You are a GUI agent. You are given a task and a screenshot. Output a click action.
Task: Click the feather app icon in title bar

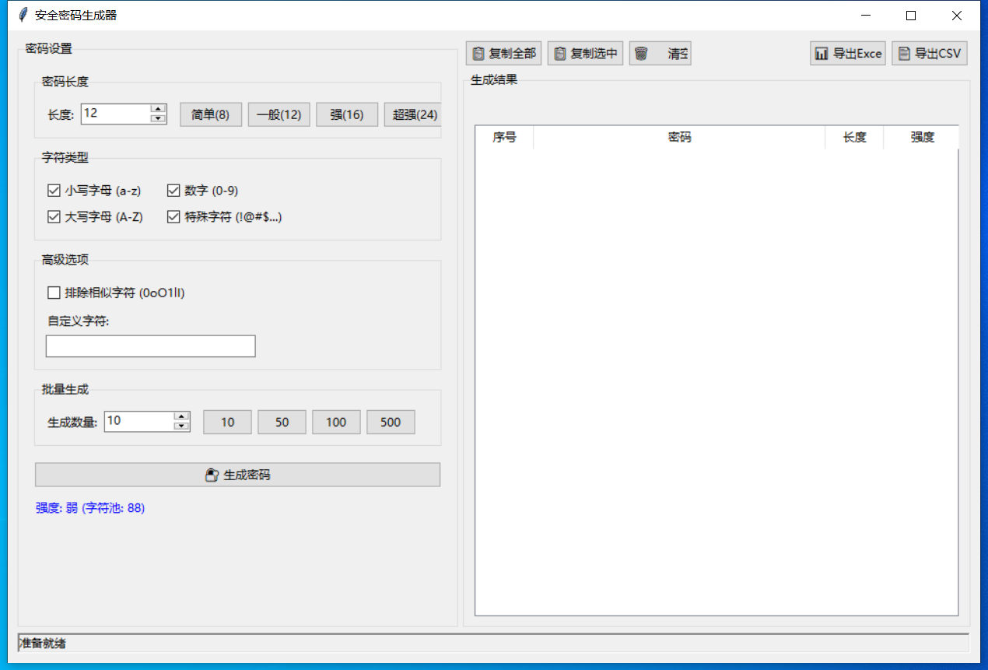click(23, 15)
